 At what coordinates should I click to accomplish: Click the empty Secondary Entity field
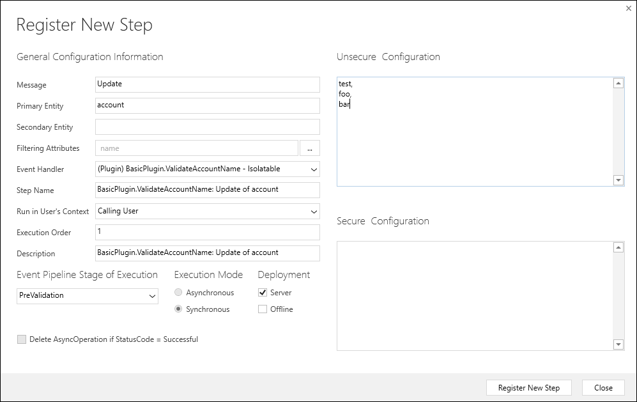[206, 127]
